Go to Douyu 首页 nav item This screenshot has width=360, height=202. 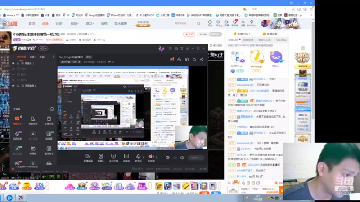pos(31,23)
